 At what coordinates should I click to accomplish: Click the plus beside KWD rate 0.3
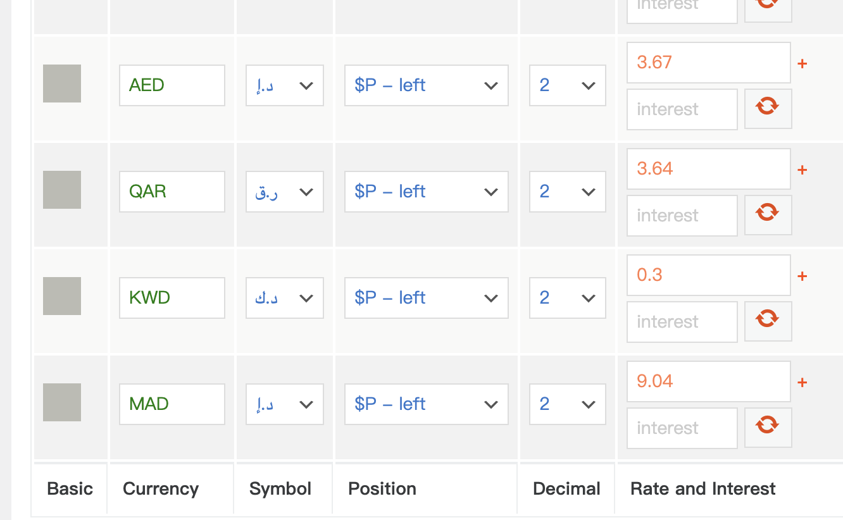(x=802, y=276)
